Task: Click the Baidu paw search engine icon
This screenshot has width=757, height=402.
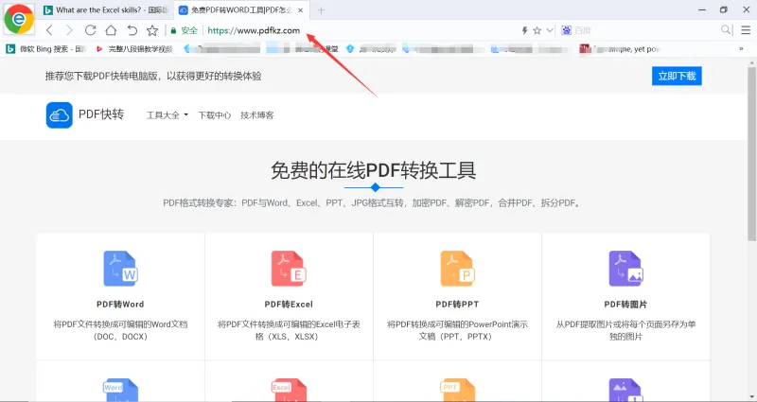Action: point(566,30)
